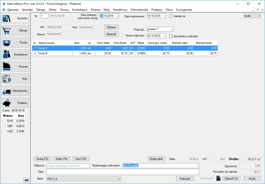Collapse sidebar with blue arrow button
This screenshot has width=265, height=184.
click(26, 180)
